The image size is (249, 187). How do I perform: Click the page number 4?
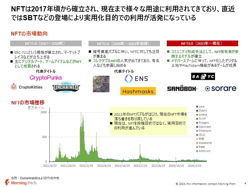(x=245, y=183)
